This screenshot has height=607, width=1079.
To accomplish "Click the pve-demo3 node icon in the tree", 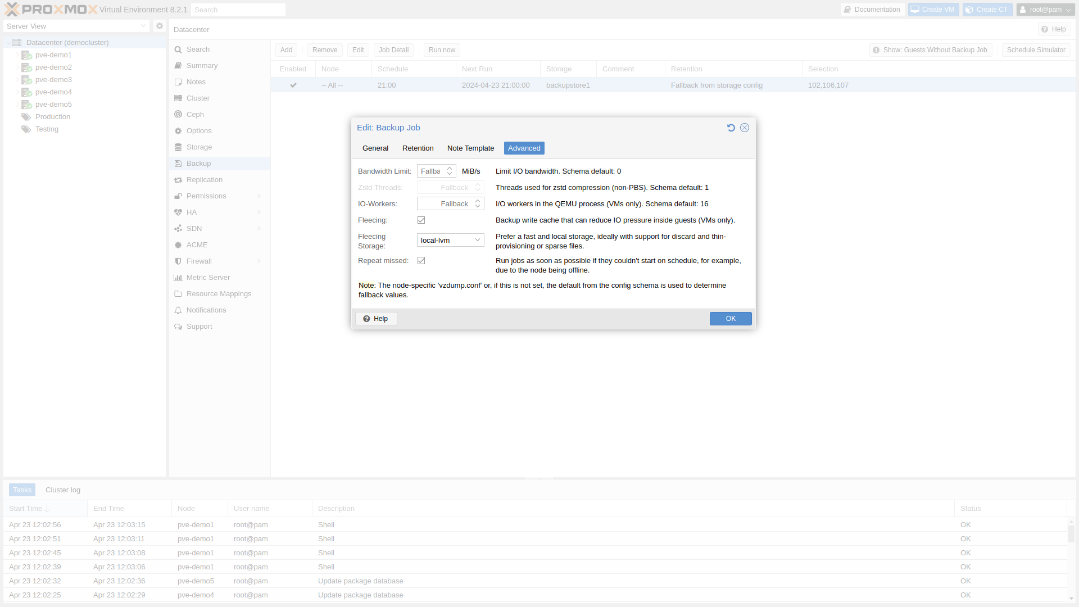I will [x=26, y=80].
